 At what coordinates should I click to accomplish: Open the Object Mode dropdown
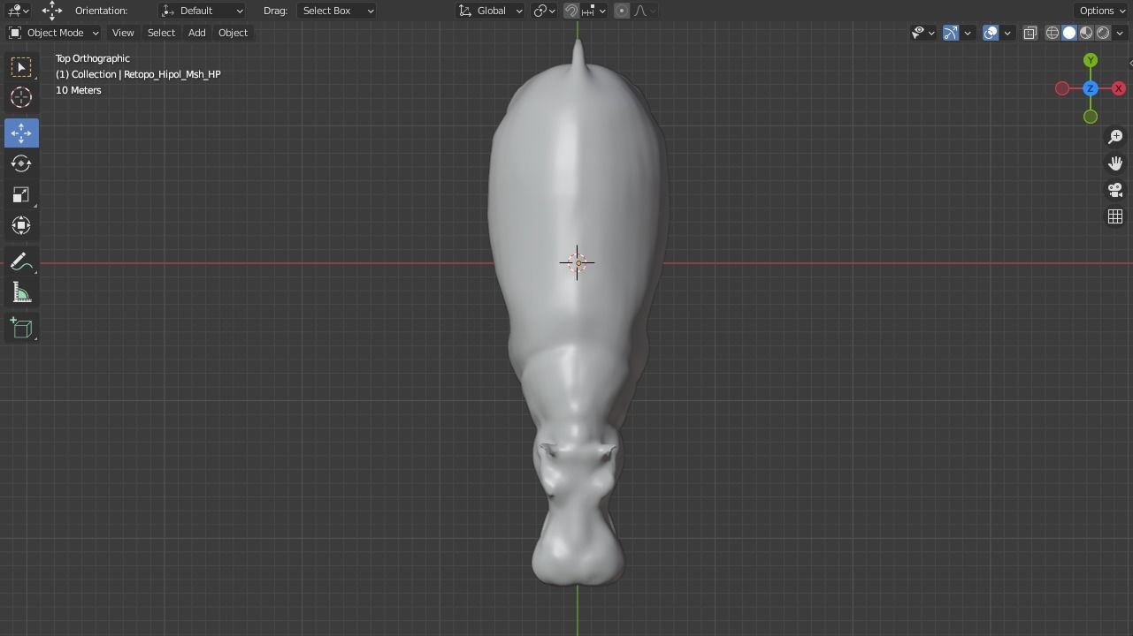pyautogui.click(x=54, y=33)
